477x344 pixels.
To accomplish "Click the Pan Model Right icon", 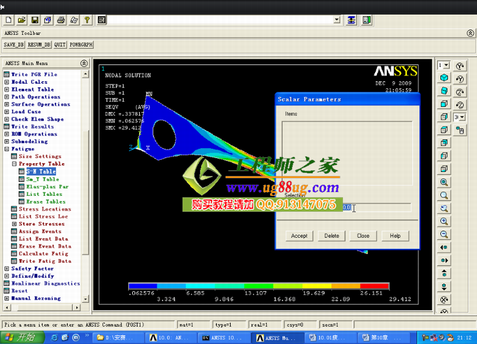I will point(444,260).
